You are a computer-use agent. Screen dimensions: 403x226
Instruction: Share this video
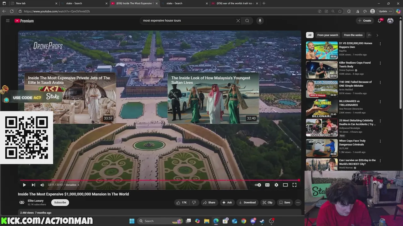[x=209, y=202]
